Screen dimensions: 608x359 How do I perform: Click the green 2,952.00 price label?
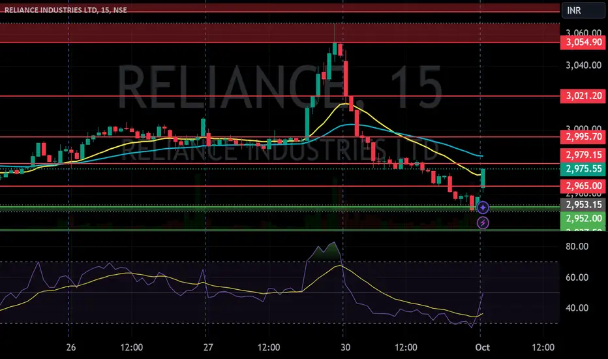coord(583,219)
